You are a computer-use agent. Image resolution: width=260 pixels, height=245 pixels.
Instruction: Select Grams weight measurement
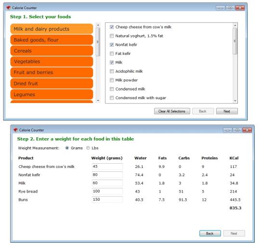67,148
